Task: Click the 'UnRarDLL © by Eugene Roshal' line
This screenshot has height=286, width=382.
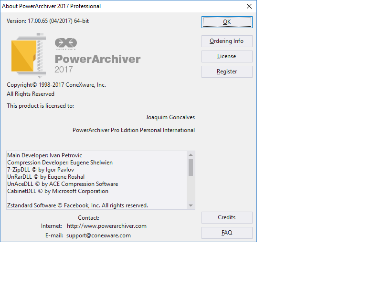Action: pos(46,177)
